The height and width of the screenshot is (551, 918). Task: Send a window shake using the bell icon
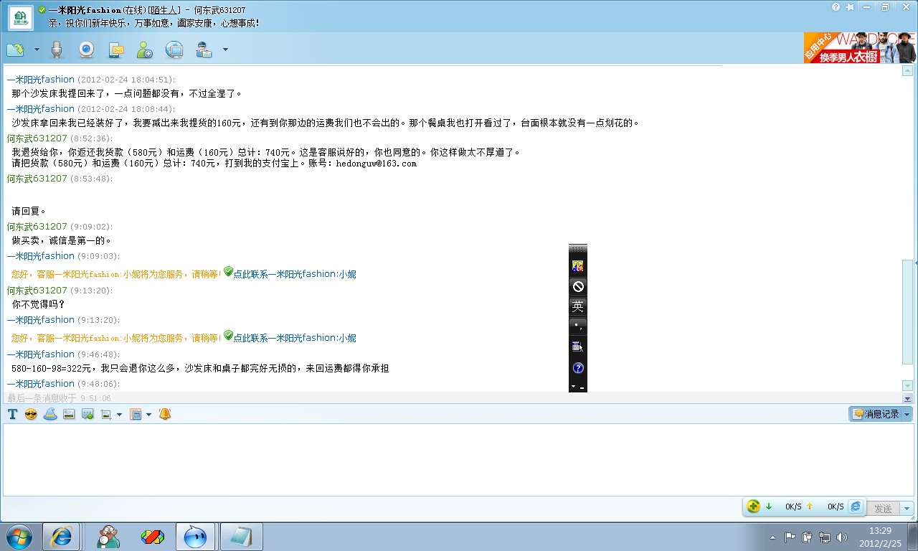[164, 414]
